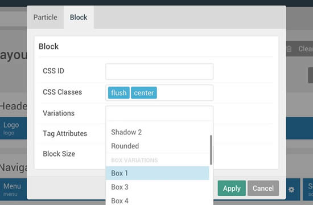313x205 pixels.
Task: Click the Cancel button
Action: (x=263, y=188)
